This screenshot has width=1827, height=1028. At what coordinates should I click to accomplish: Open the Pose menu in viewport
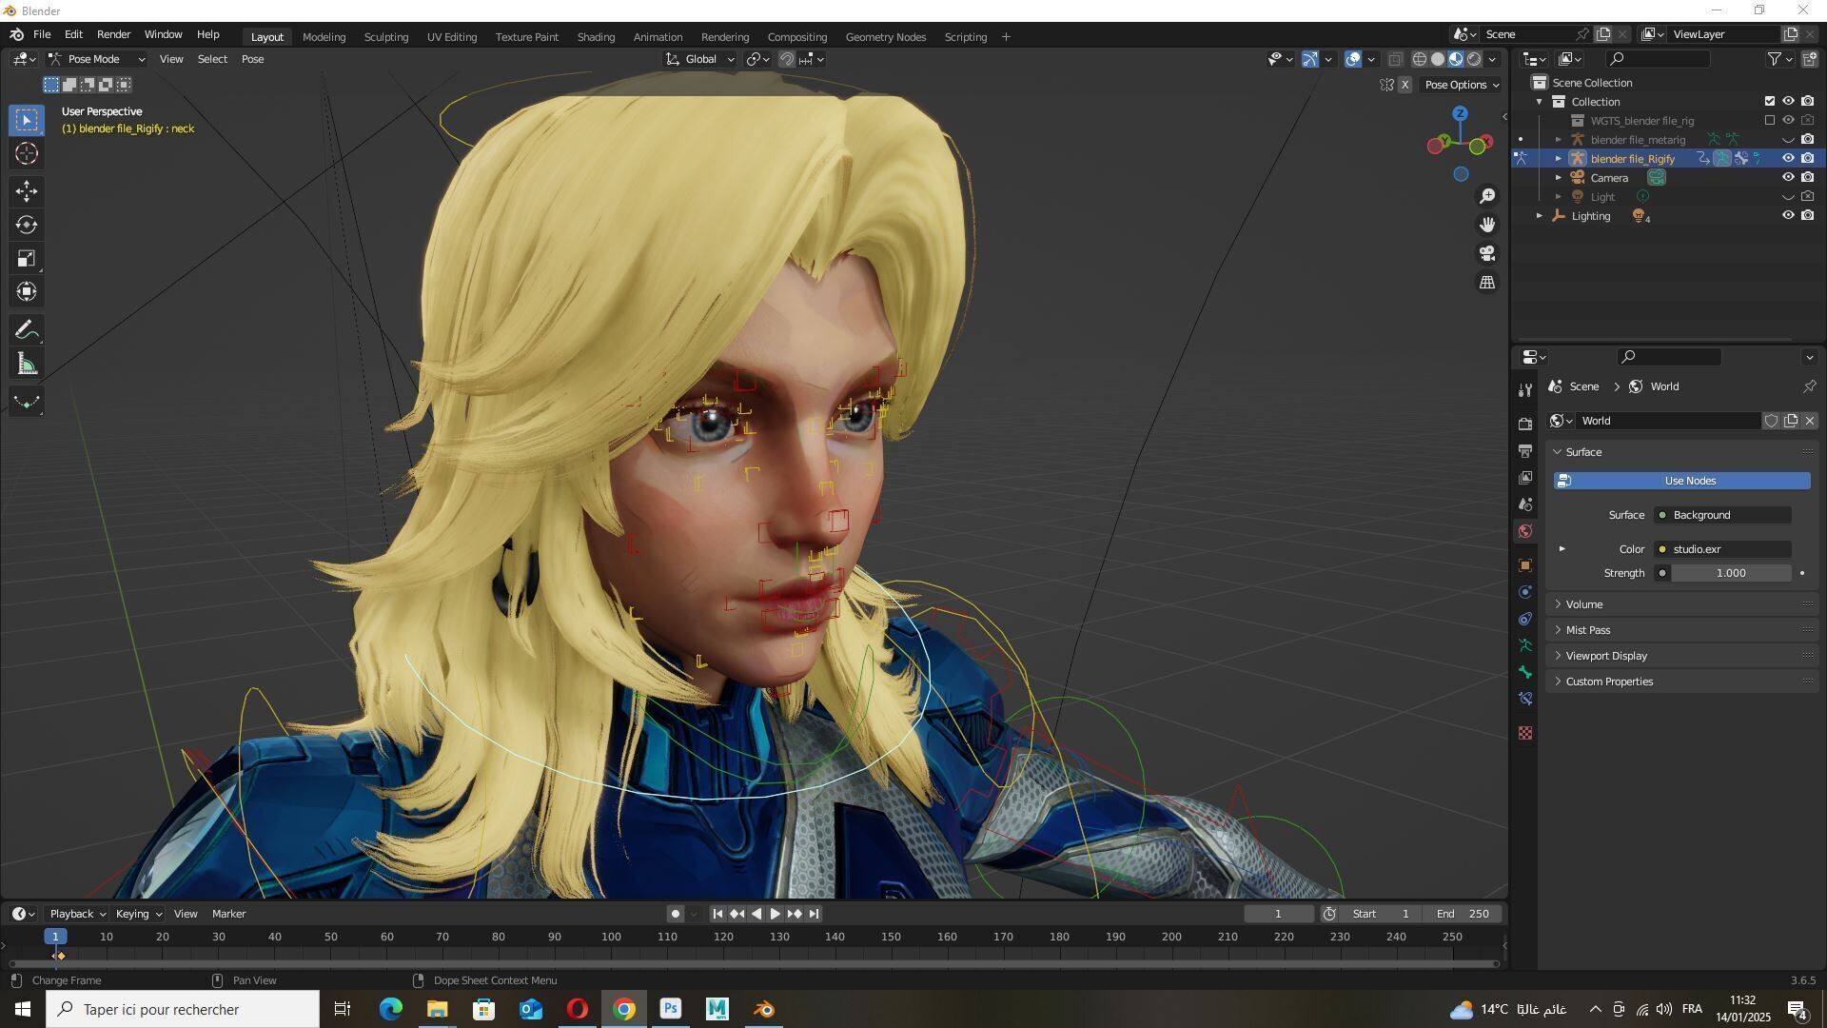pyautogui.click(x=252, y=59)
